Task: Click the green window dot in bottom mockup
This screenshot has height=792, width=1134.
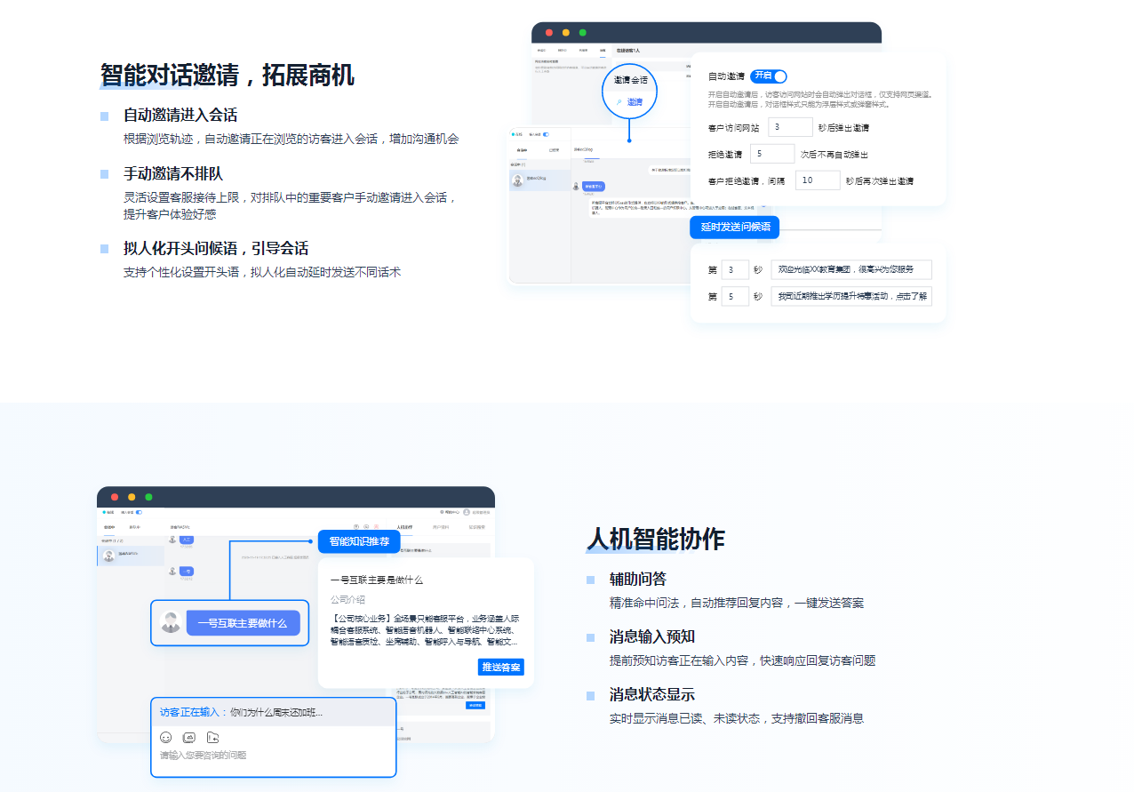Action: pos(148,497)
